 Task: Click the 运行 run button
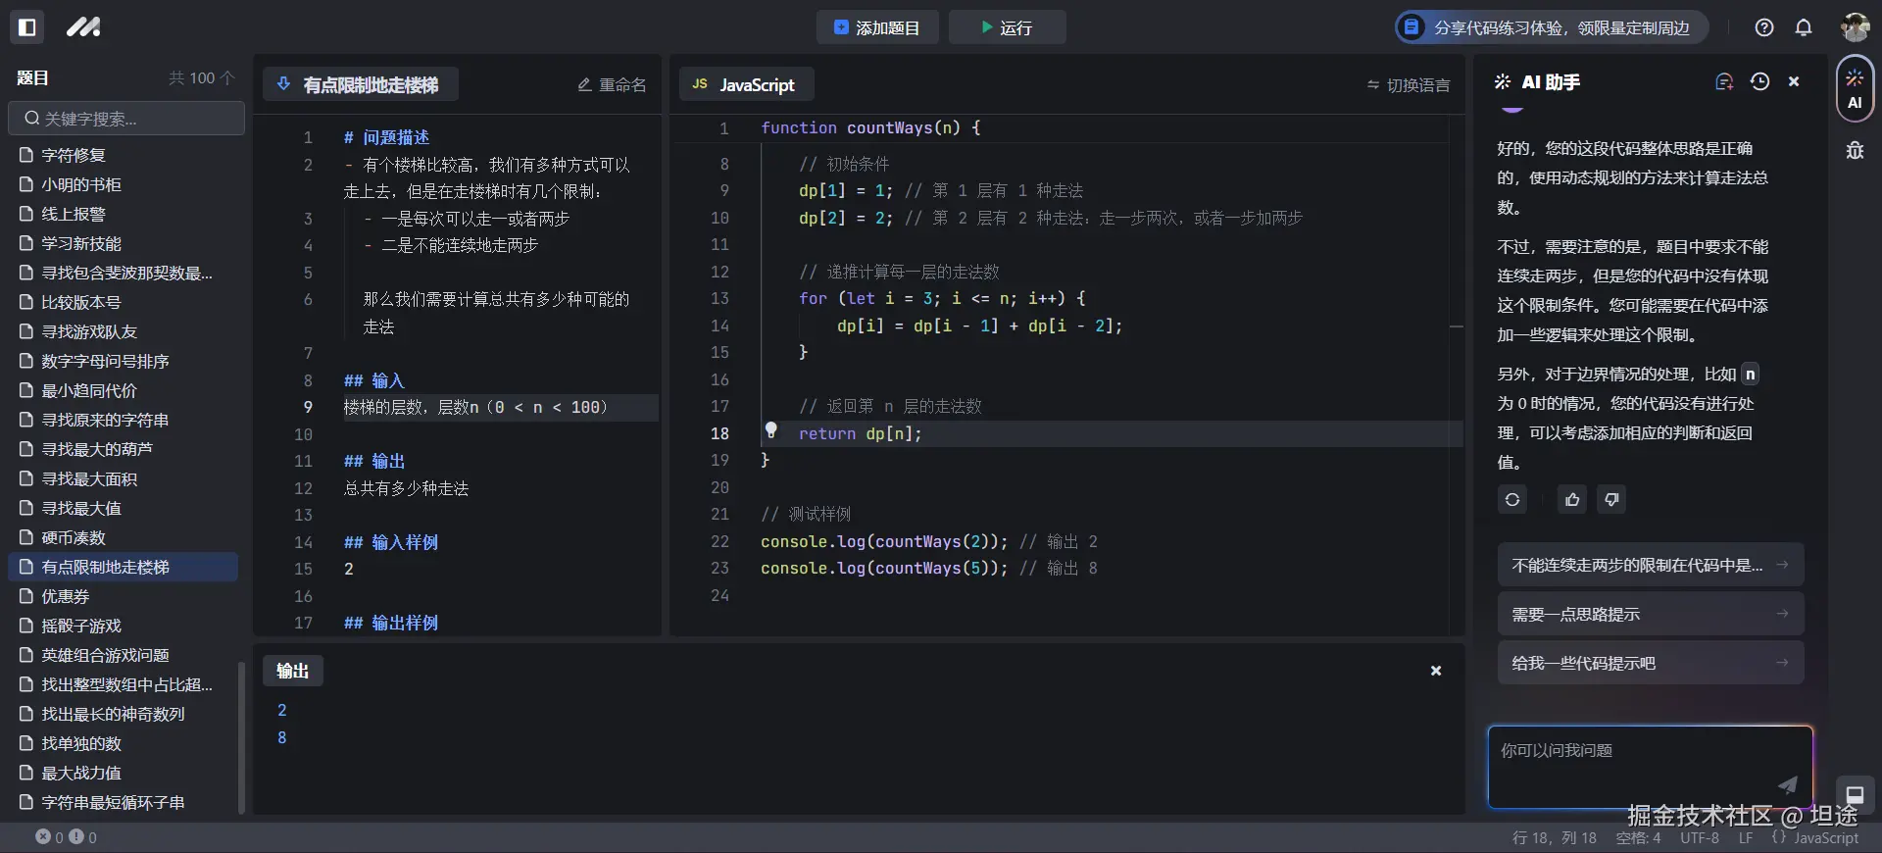pyautogui.click(x=1007, y=27)
